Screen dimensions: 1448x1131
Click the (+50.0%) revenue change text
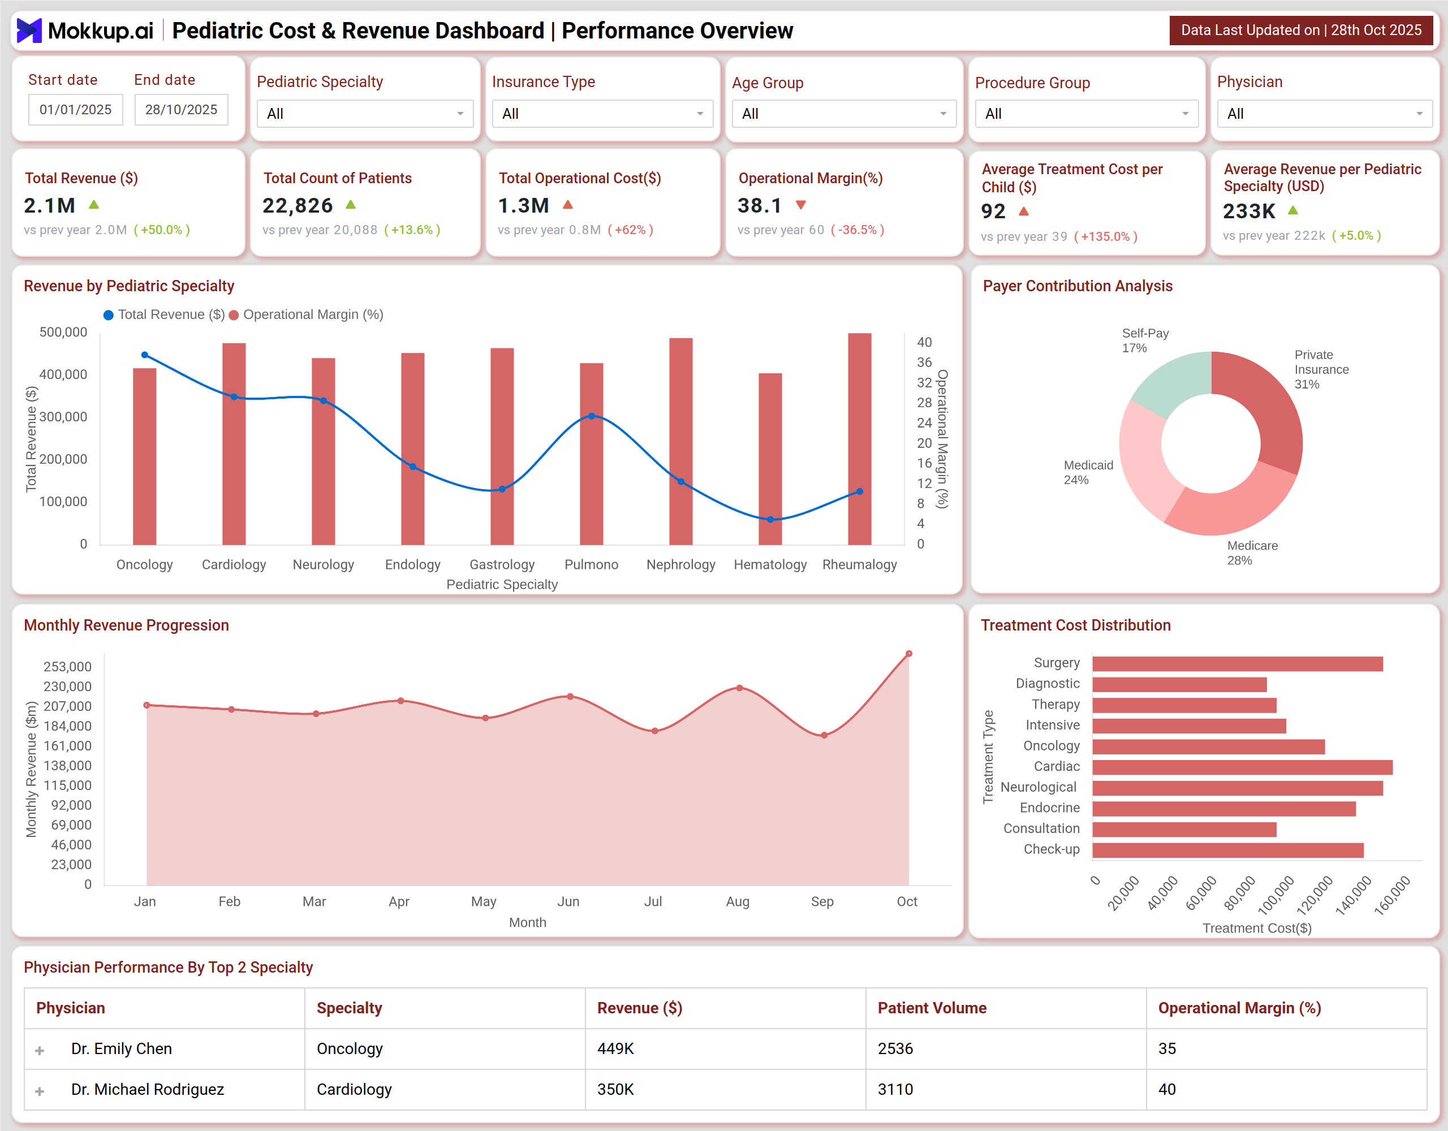pyautogui.click(x=162, y=230)
